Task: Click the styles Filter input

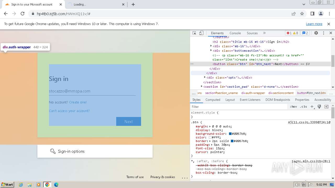Action: [x=239, y=107]
